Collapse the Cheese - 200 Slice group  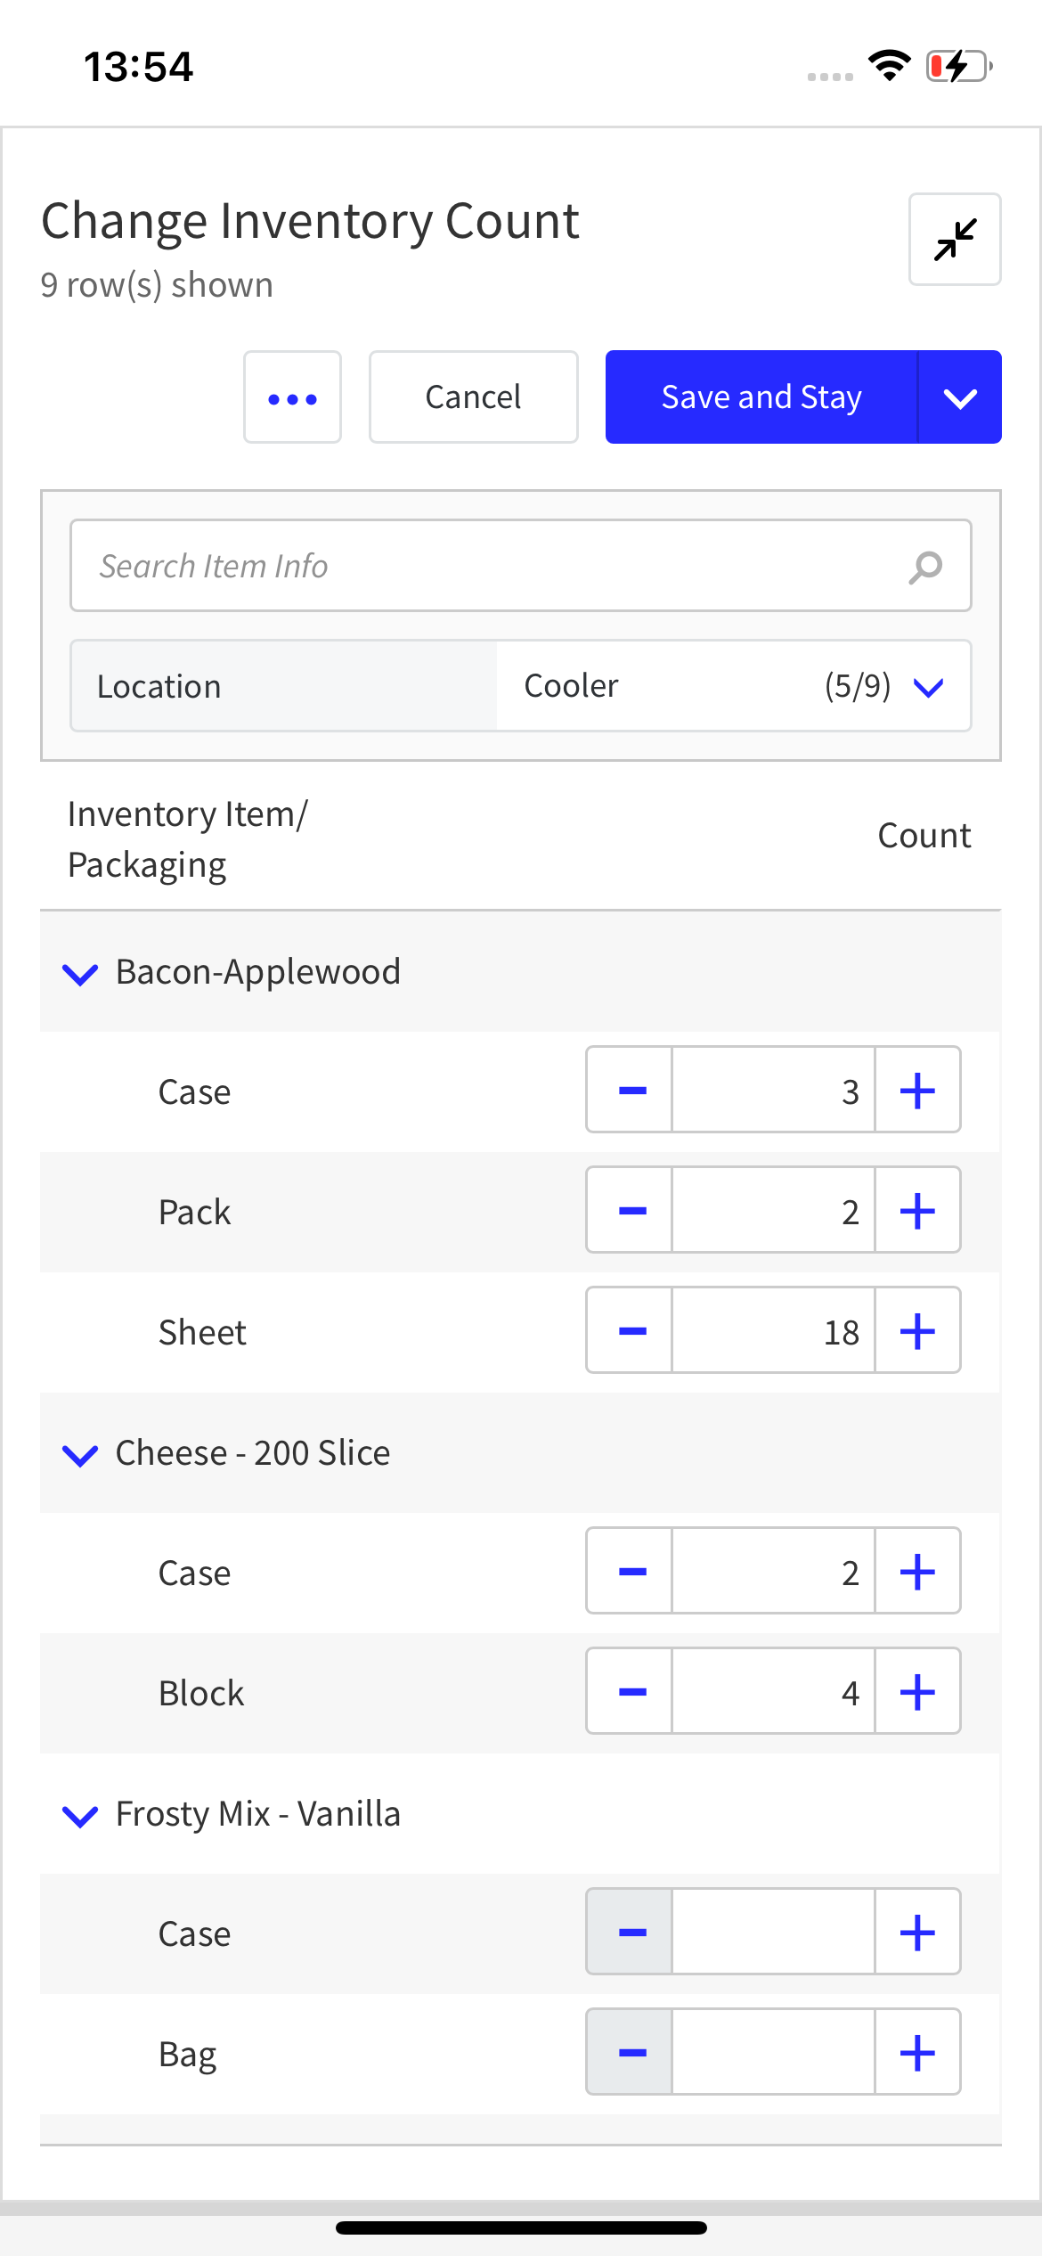tap(80, 1454)
